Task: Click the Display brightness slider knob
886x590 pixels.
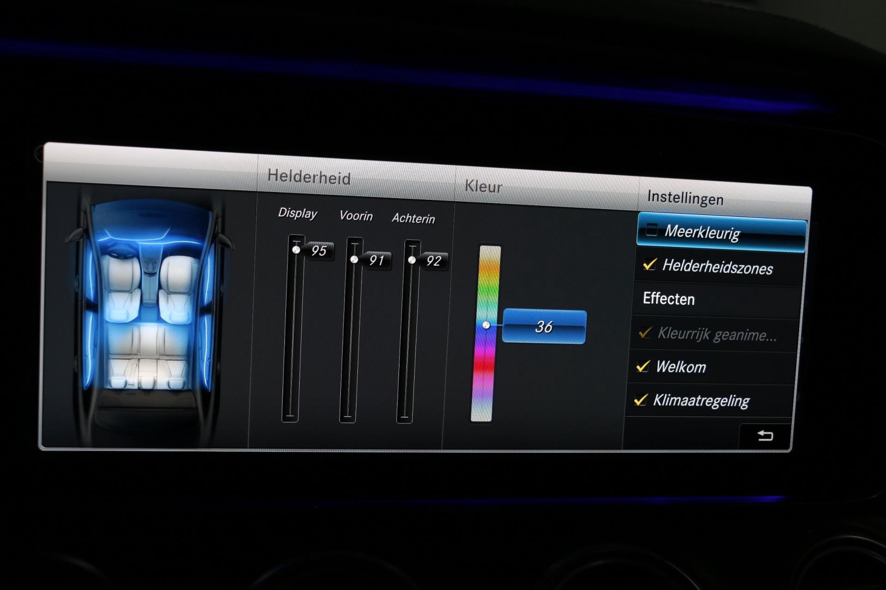Action: point(296,250)
